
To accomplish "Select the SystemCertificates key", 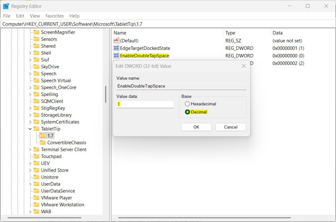I will click(x=60, y=122).
